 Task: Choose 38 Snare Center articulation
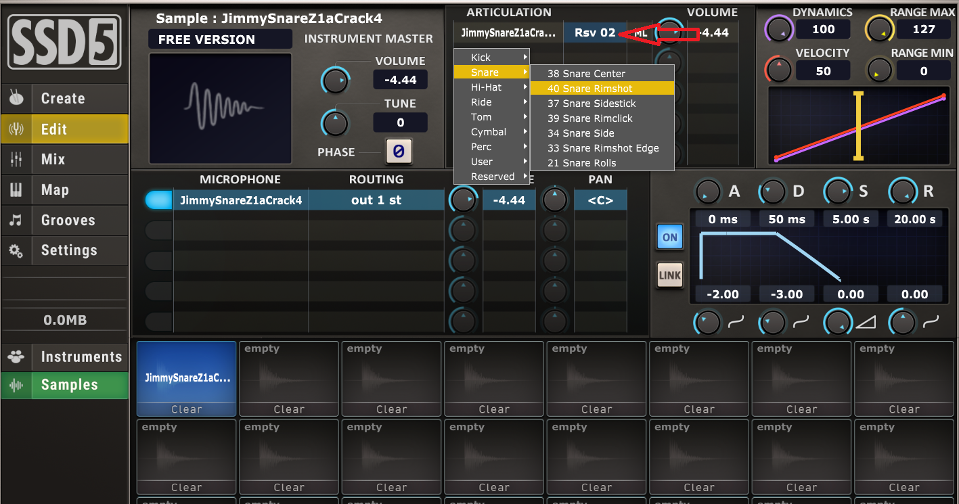[602, 74]
